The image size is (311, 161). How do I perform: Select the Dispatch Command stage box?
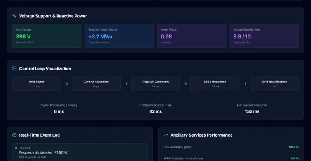(155, 84)
